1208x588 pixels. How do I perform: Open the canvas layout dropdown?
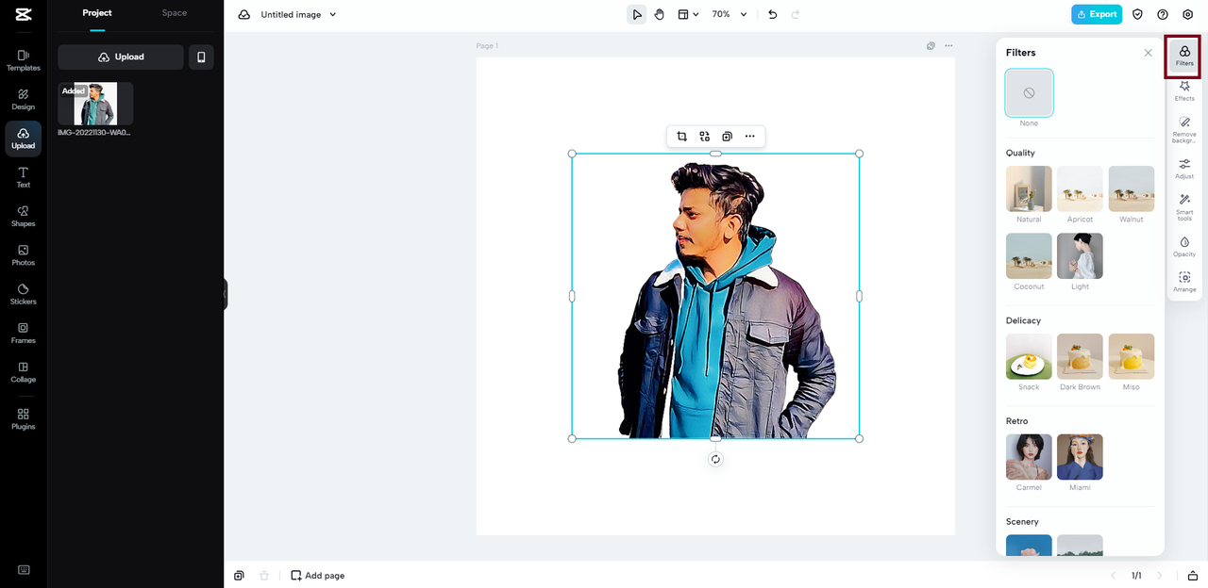coord(688,14)
